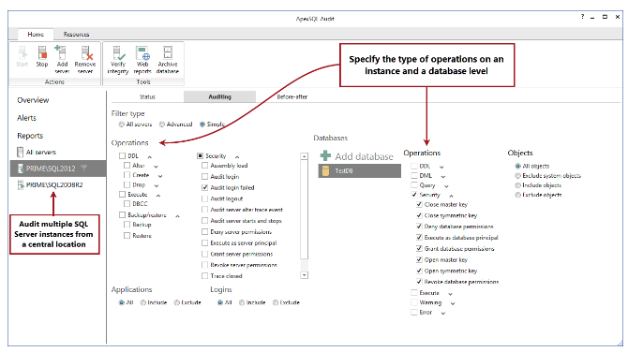Screen dimensions: 628x352
Task: Open the Reports section
Action: point(30,136)
